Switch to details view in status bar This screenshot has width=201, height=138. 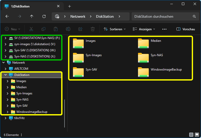tap(191, 135)
